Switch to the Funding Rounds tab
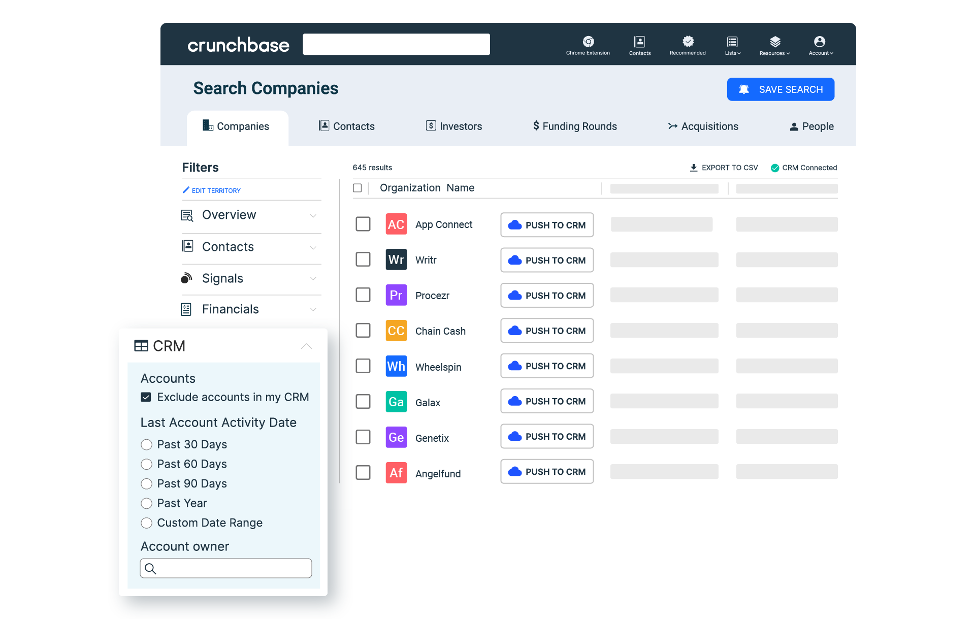 pos(575,126)
